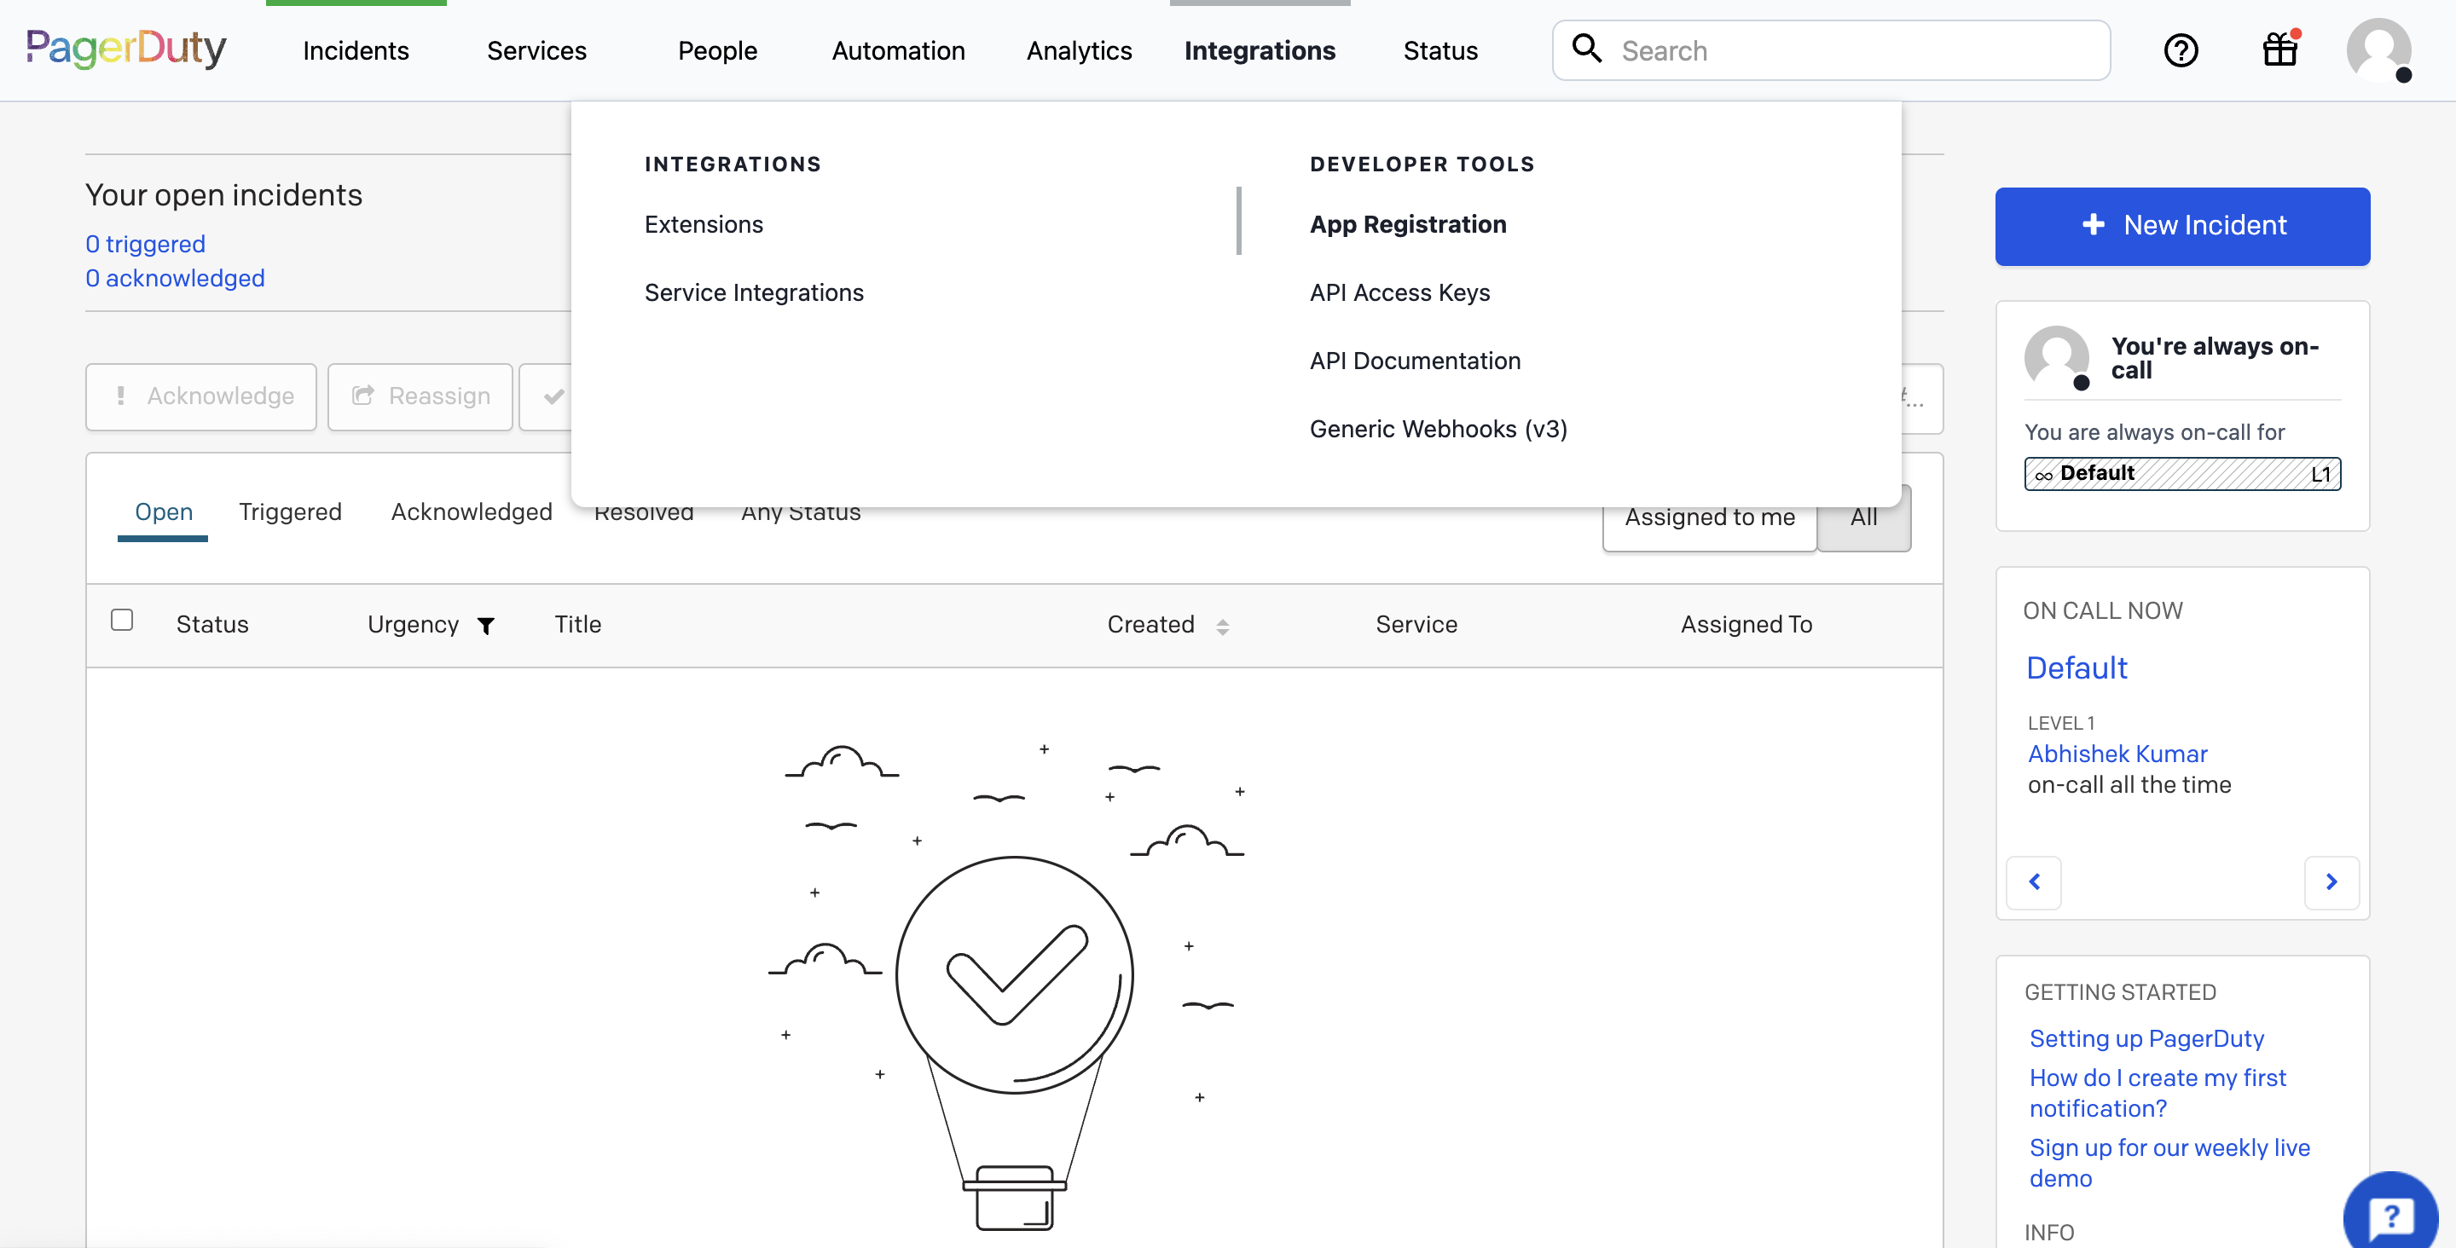Go to previous on-call with left chevron

(x=2034, y=882)
